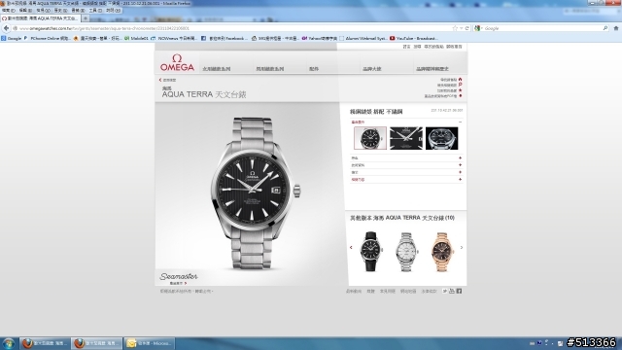This screenshot has width=622, height=350.
Task: Switch to the second Firefox taskbar window
Action: [96, 343]
